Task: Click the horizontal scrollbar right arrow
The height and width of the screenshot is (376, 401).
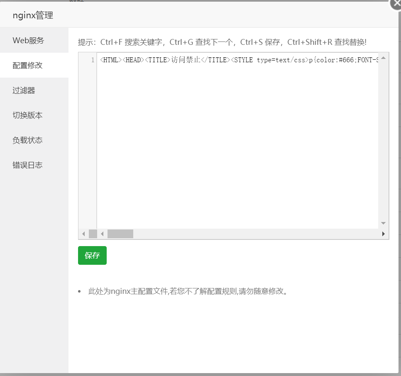Action: coord(384,234)
